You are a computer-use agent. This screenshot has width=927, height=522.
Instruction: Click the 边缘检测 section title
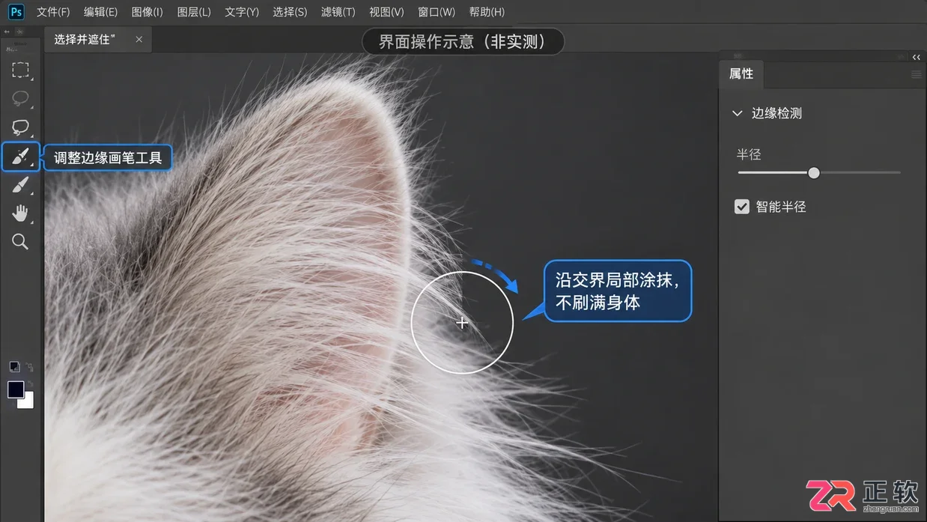pyautogui.click(x=776, y=114)
